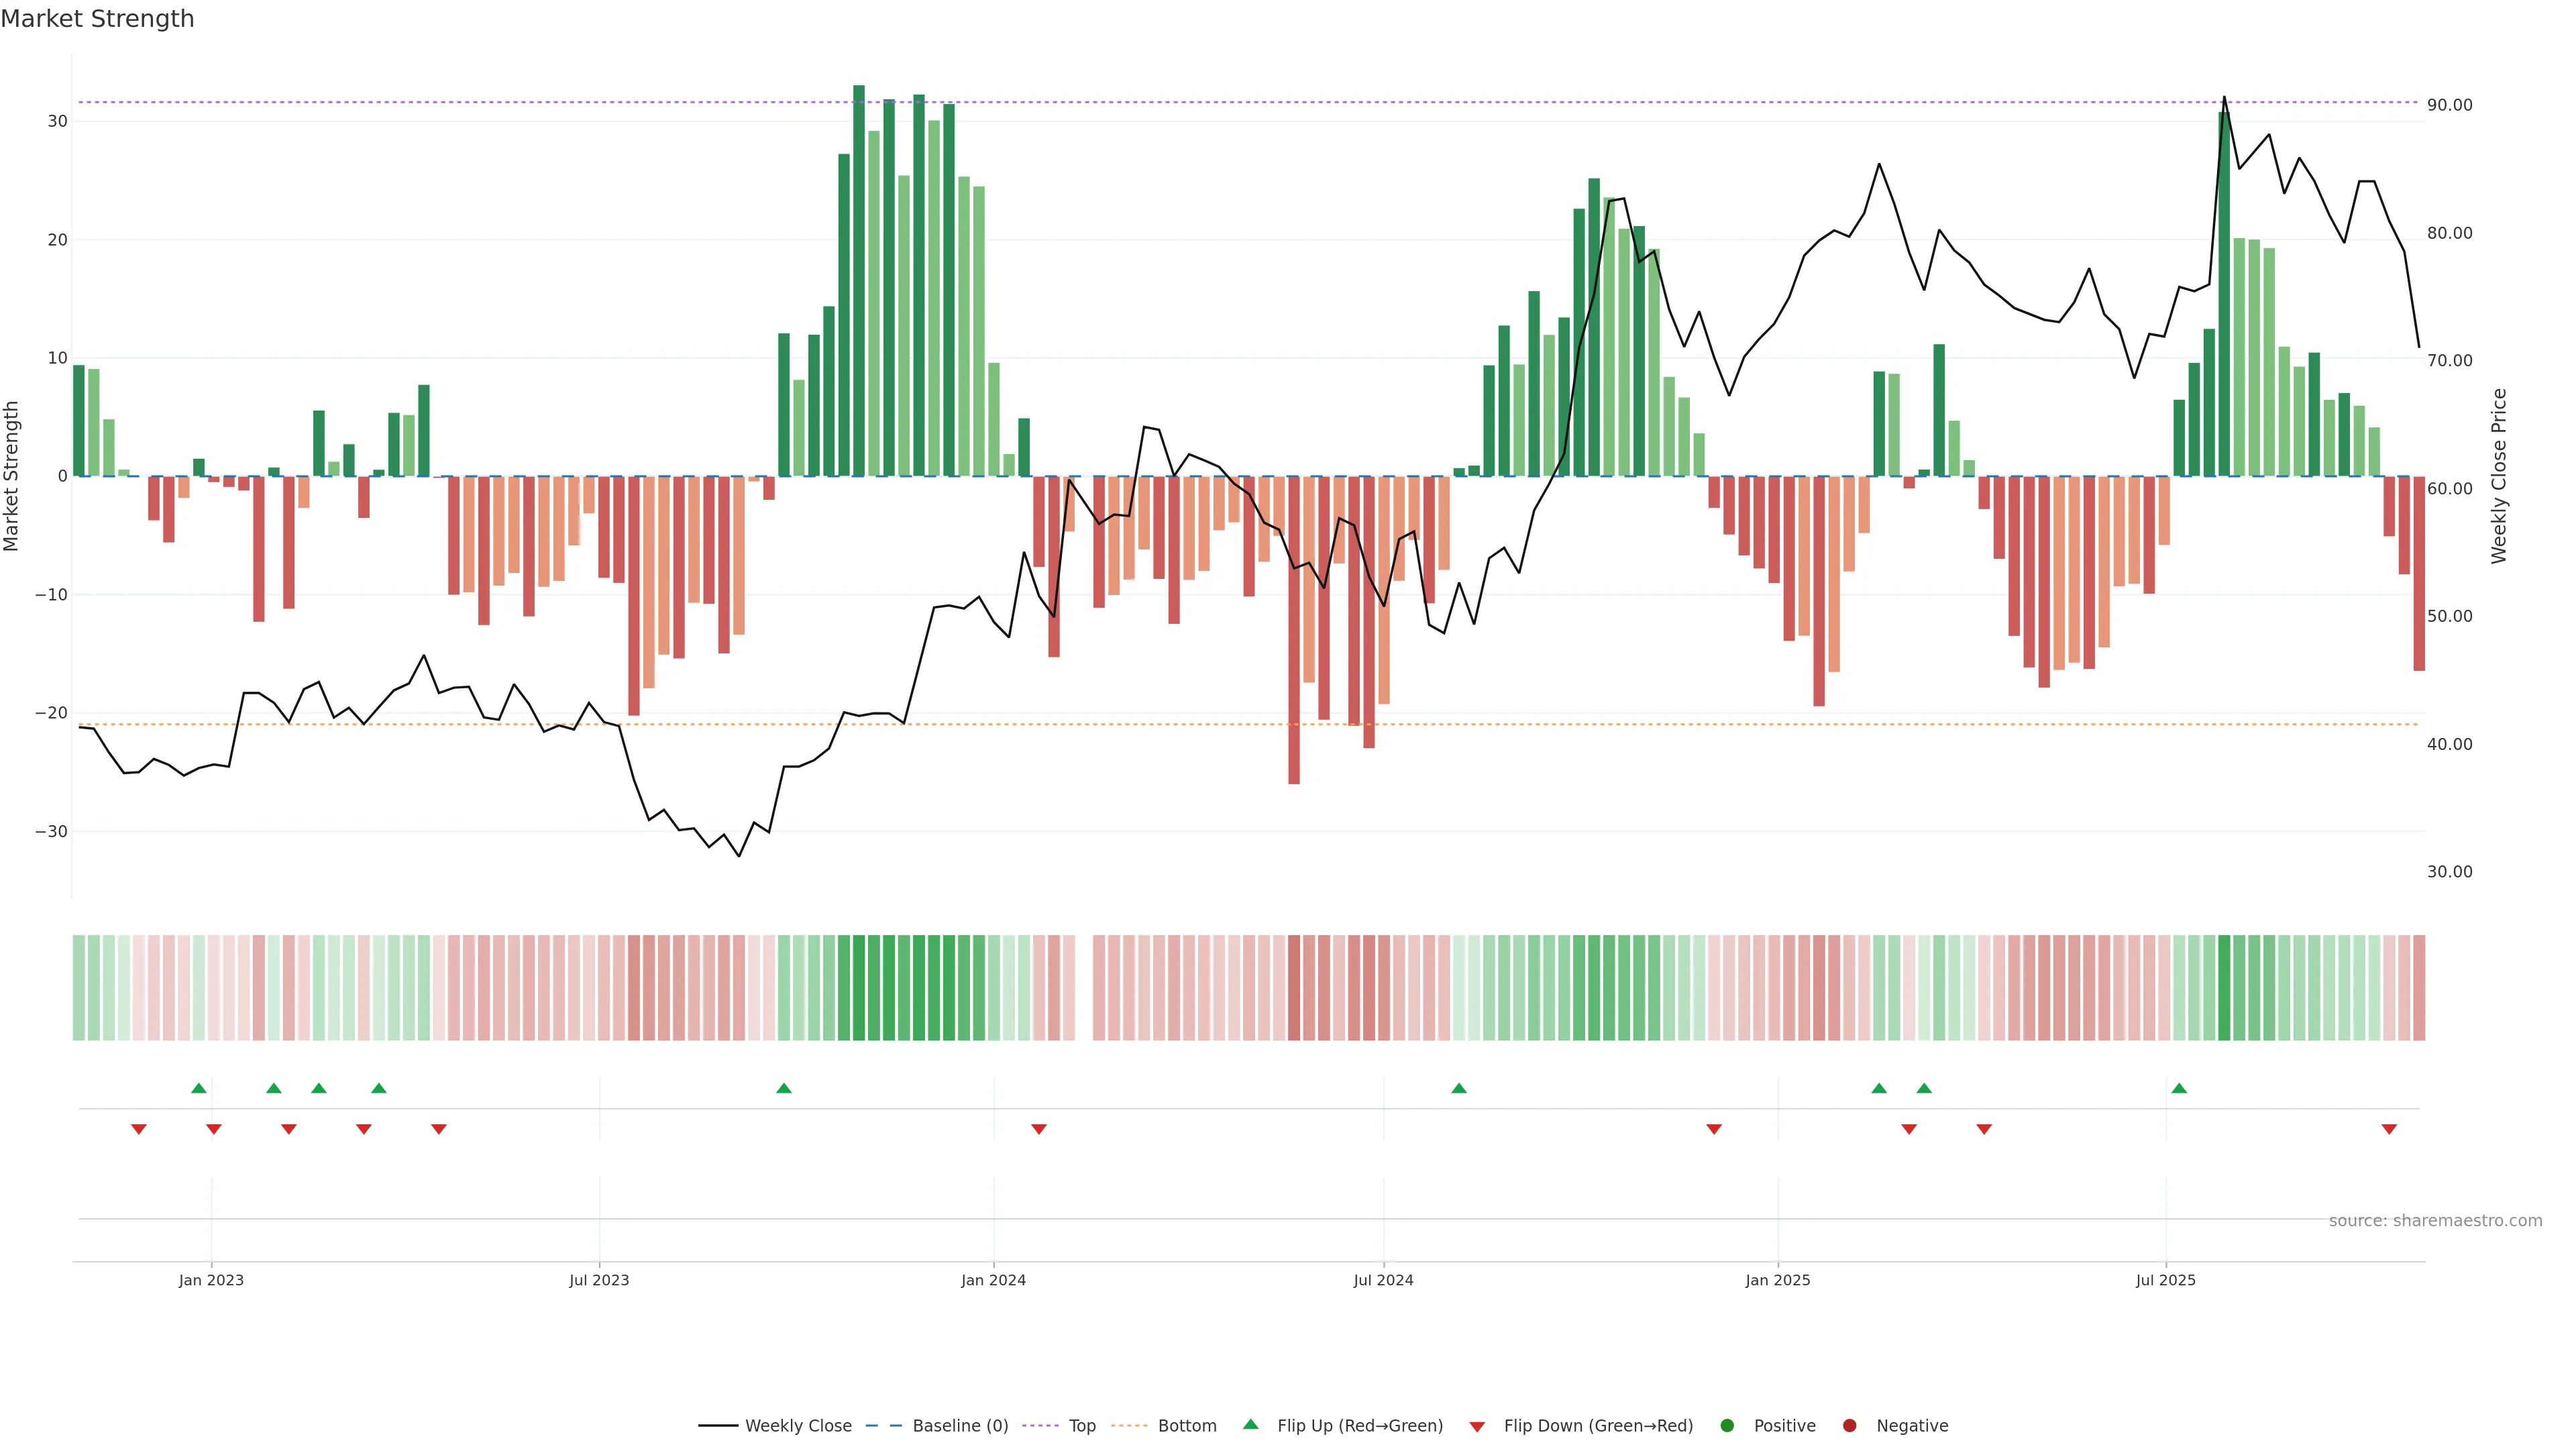The width and height of the screenshot is (2576, 1449).
Task: Click the Jan 2024 x-axis label
Action: pos(993,1280)
